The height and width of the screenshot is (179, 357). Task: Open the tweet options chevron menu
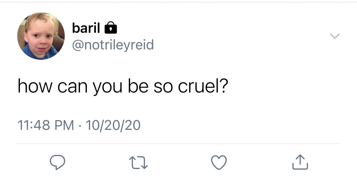pyautogui.click(x=334, y=36)
